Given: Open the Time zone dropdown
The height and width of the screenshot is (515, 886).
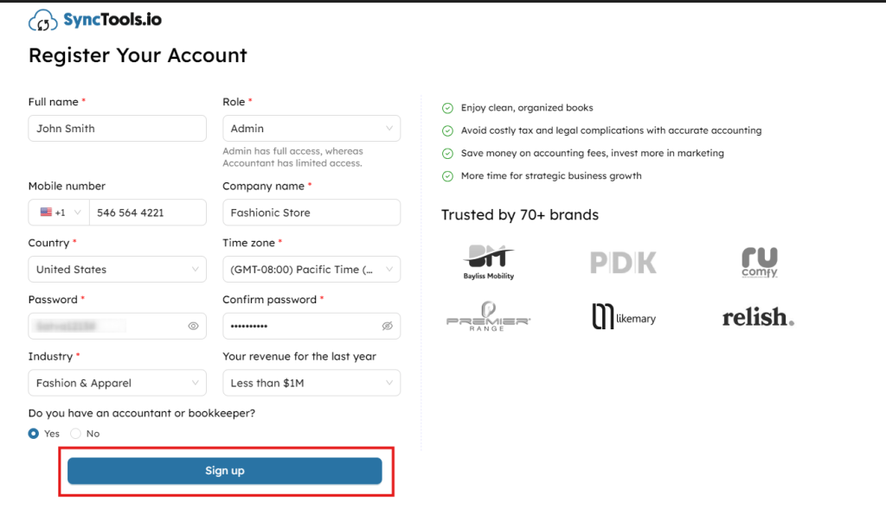Looking at the screenshot, I should point(311,270).
